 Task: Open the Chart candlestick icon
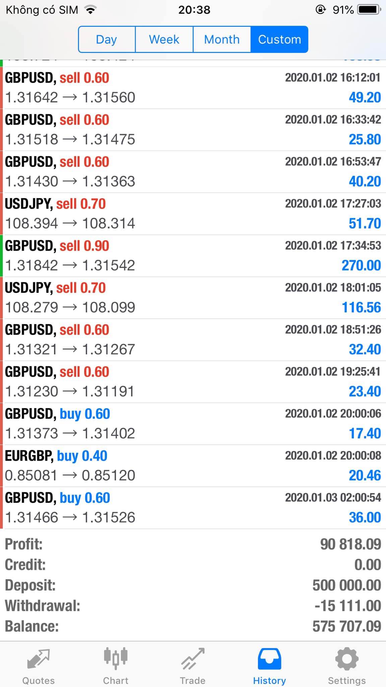[x=116, y=657]
